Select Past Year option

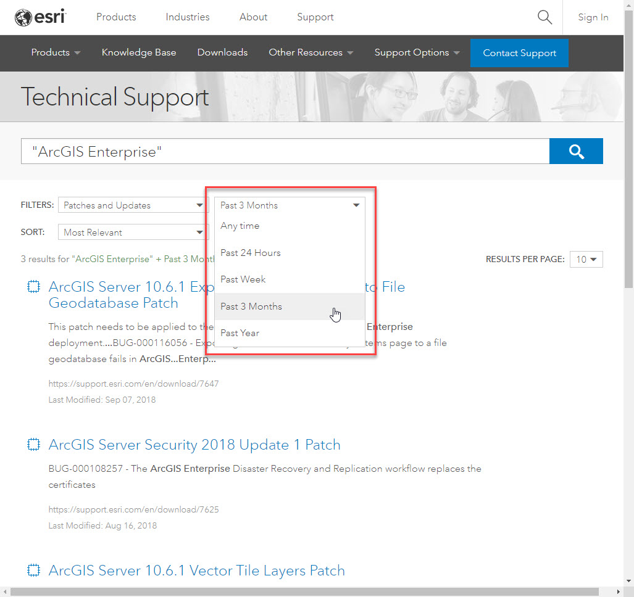coord(290,333)
